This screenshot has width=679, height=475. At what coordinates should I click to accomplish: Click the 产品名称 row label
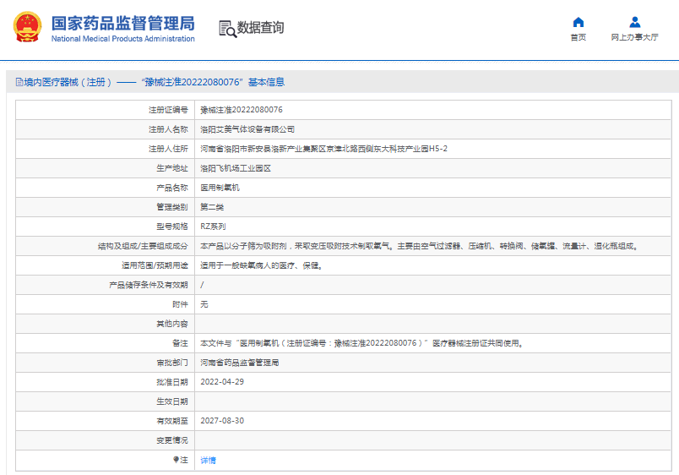[172, 188]
